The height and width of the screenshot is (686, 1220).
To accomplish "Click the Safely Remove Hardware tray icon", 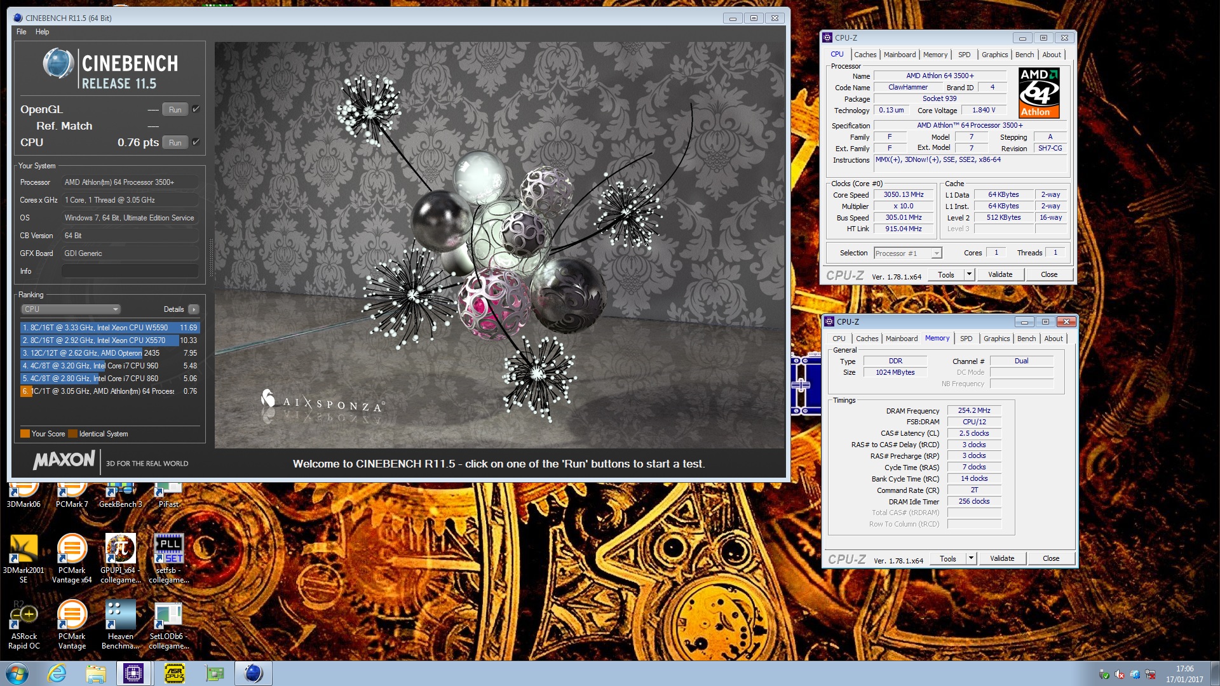I will coord(1104,675).
